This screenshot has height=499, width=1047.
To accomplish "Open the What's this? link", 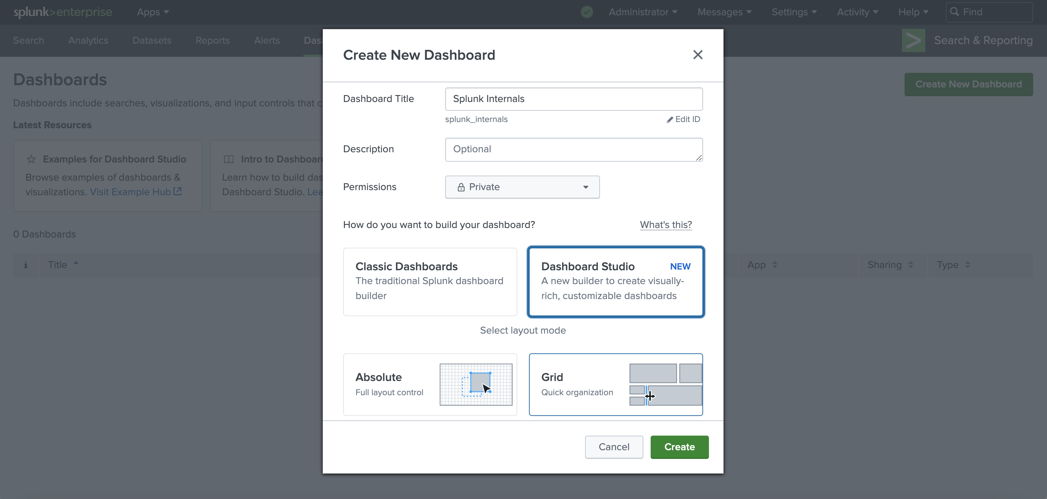I will (666, 225).
